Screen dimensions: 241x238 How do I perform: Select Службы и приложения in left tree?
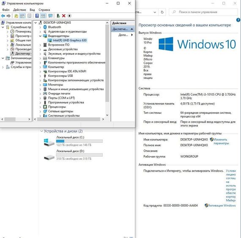coord(19,67)
